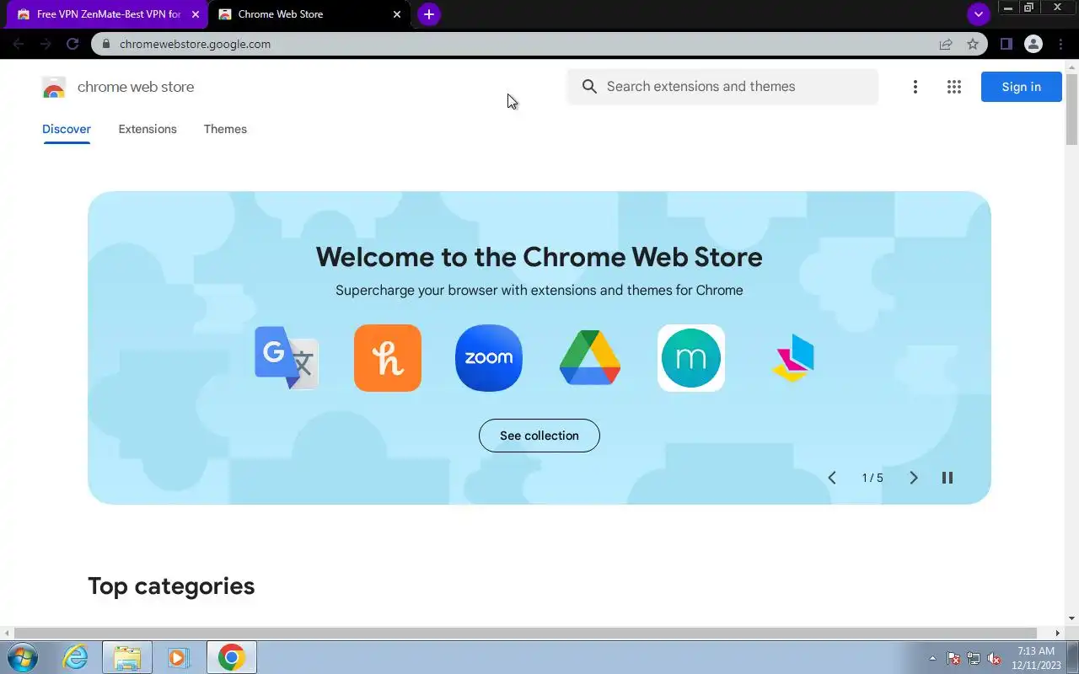The image size is (1079, 674).
Task: Click the scroll-right arrow of horizontal scrollbar
Action: 1058,633
